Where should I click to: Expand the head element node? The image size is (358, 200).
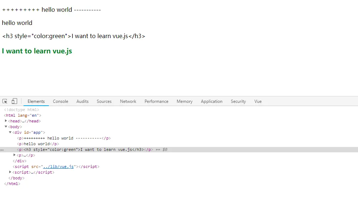(6, 121)
